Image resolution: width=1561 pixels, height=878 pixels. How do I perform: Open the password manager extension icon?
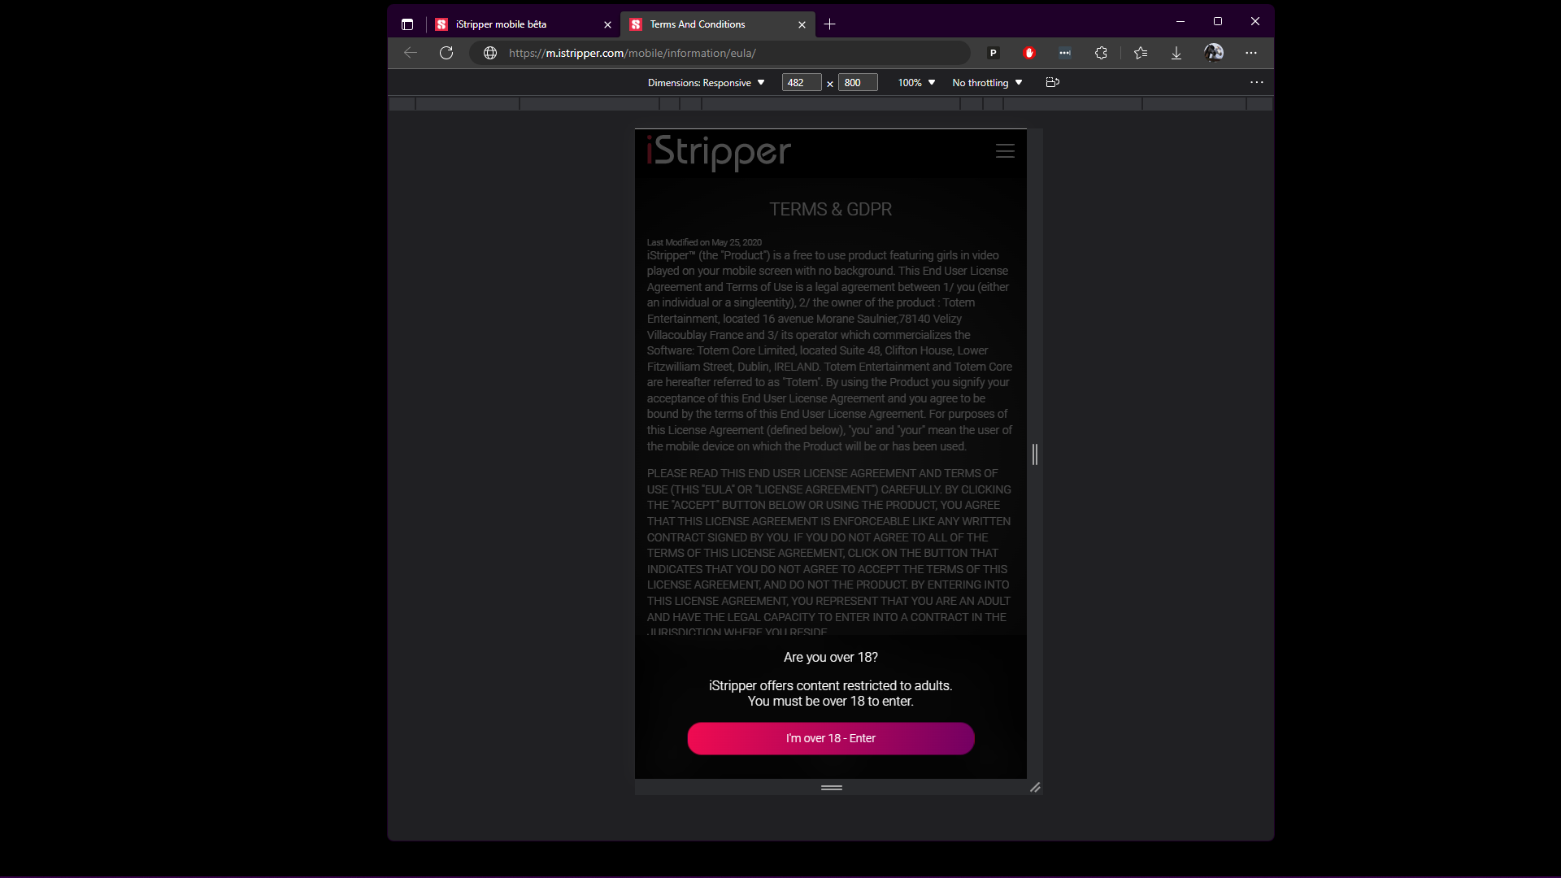coord(1064,53)
